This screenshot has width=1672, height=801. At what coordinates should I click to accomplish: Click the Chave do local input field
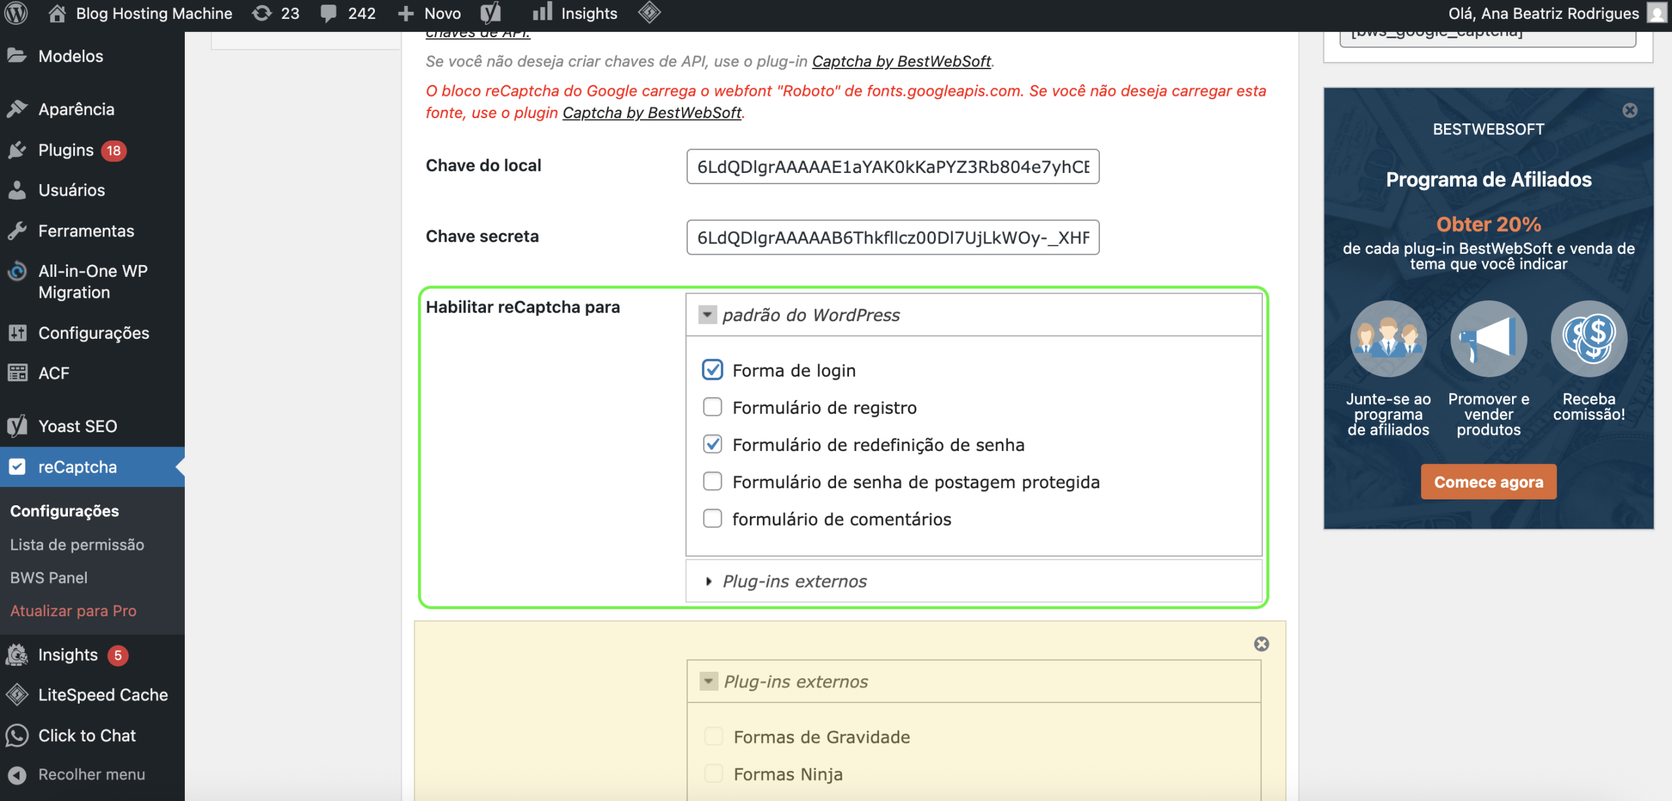tap(893, 166)
